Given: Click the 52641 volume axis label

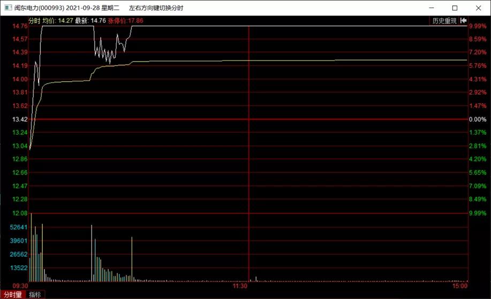Looking at the screenshot, I should coord(19,227).
